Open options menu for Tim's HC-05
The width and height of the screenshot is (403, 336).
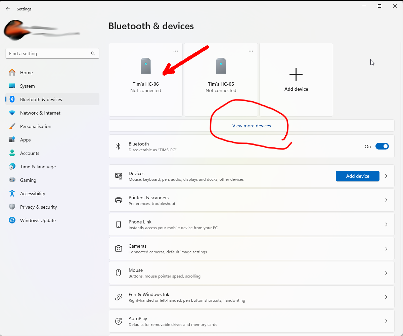click(x=251, y=51)
